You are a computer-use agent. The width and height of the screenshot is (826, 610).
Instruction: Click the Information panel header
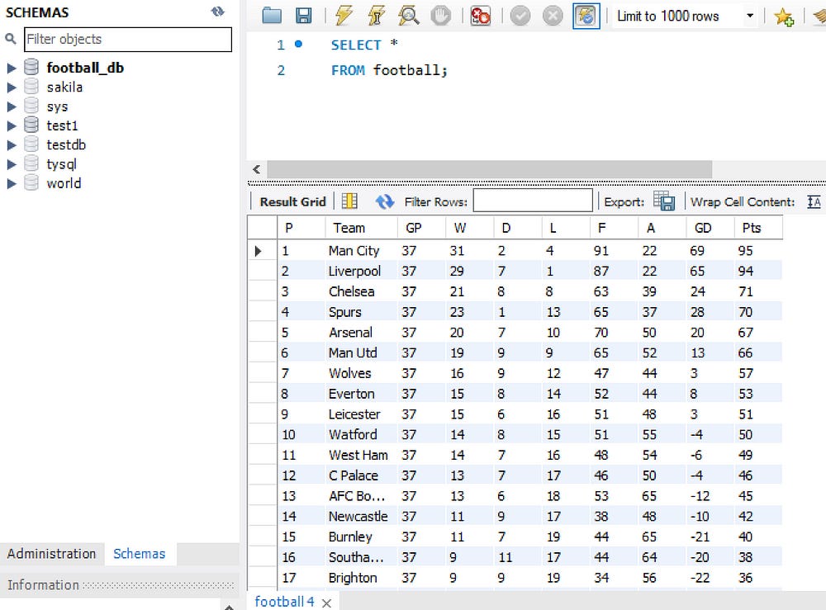coord(120,584)
